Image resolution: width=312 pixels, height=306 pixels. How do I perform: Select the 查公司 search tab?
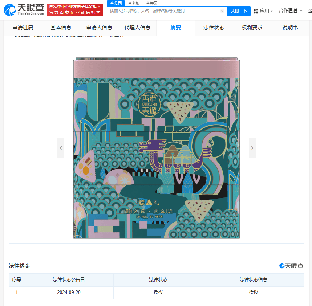pyautogui.click(x=116, y=3)
